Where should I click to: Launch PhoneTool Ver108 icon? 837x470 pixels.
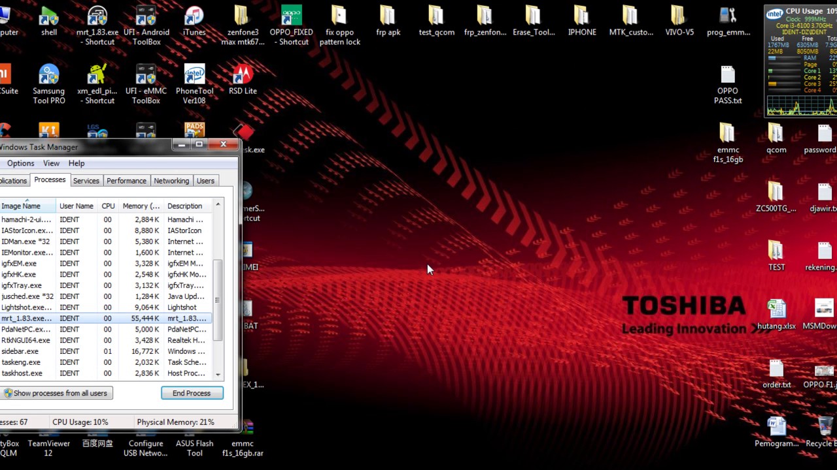(x=194, y=84)
